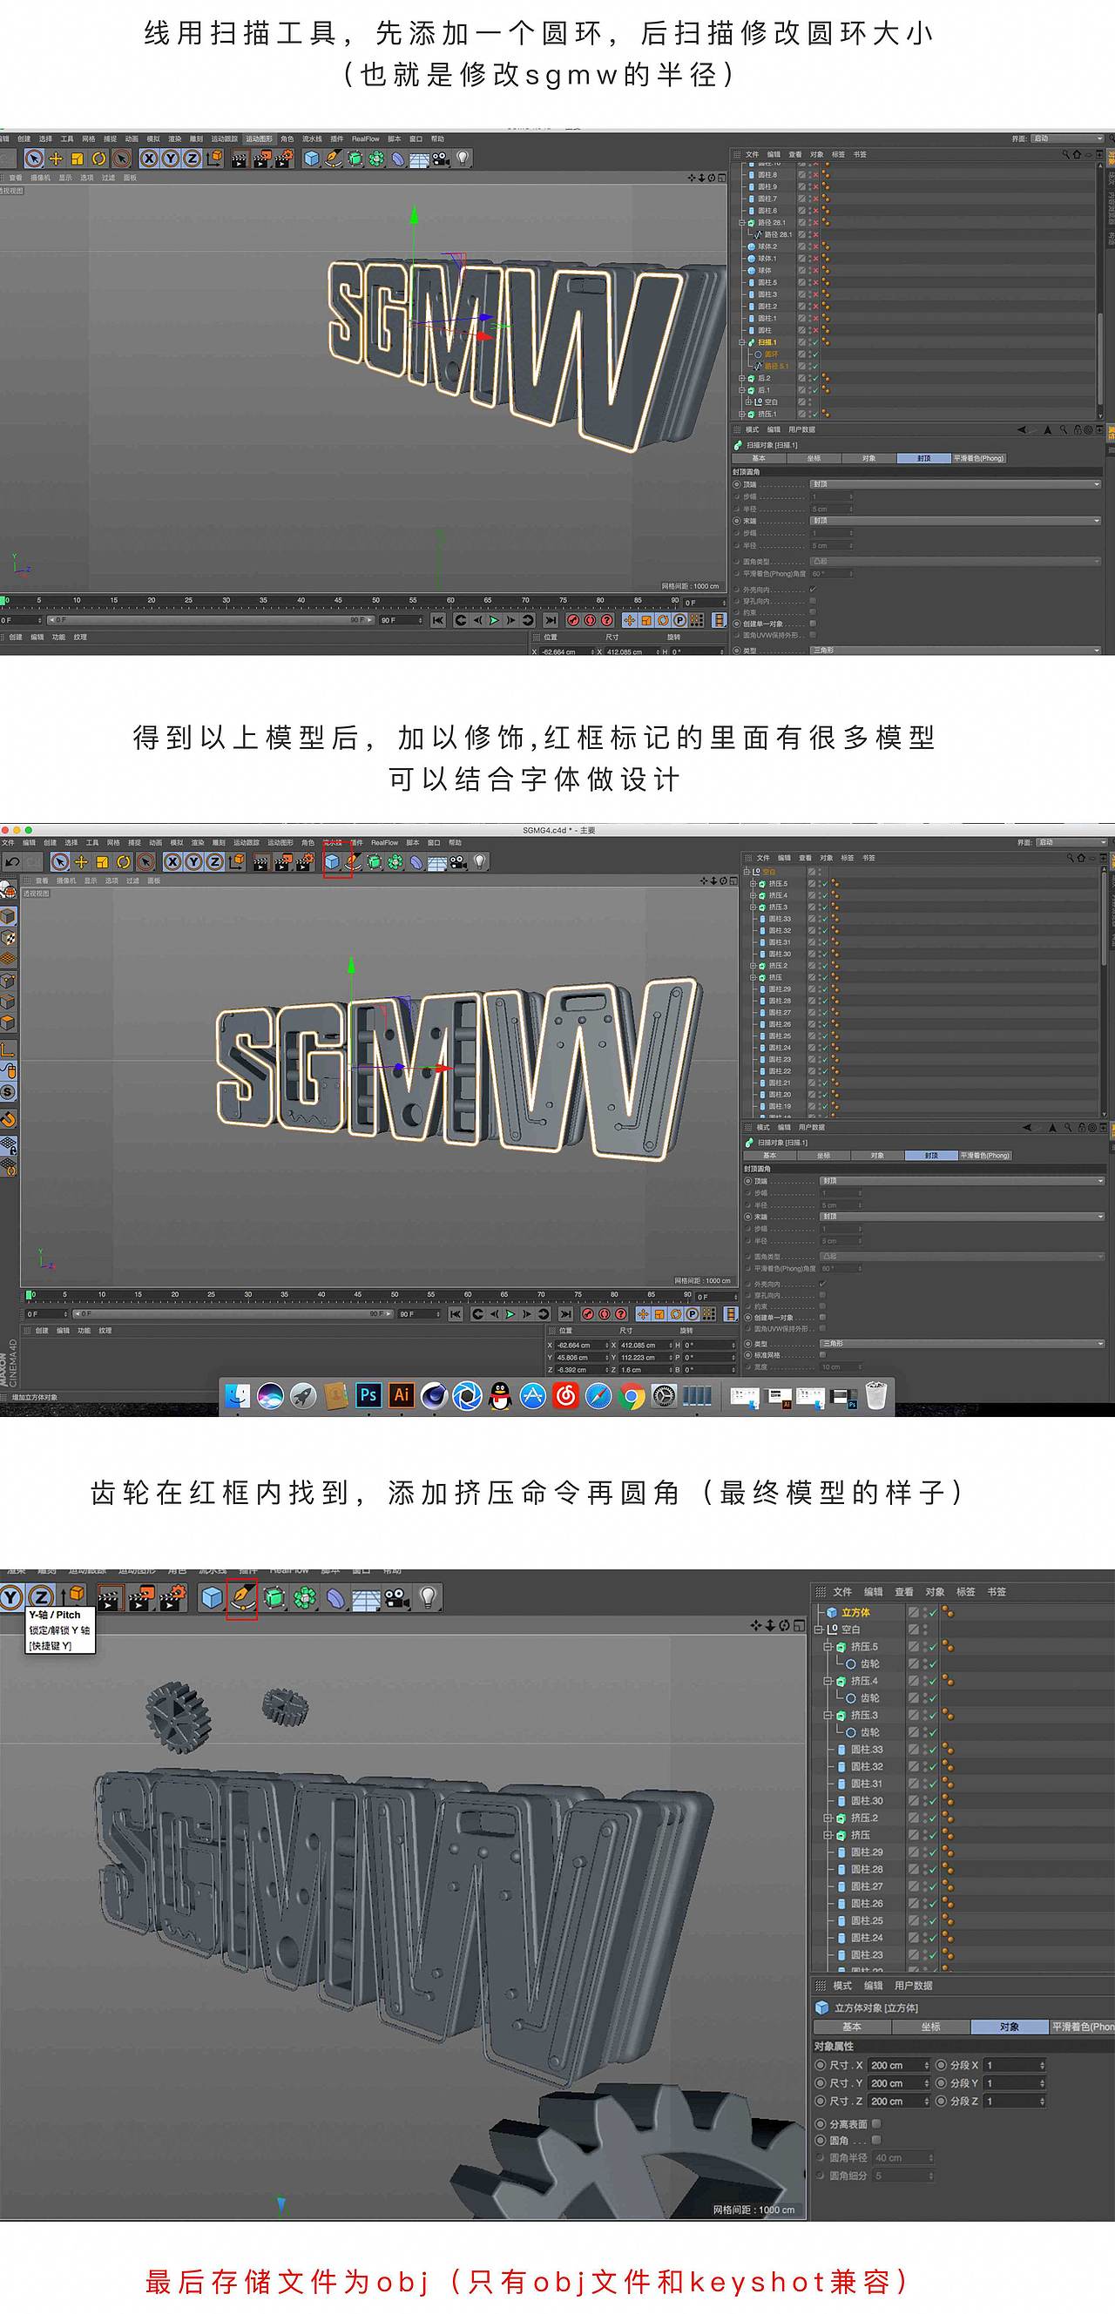Click the Undo arrow in middle screenshot
This screenshot has width=1115, height=2314.
pos(11,861)
